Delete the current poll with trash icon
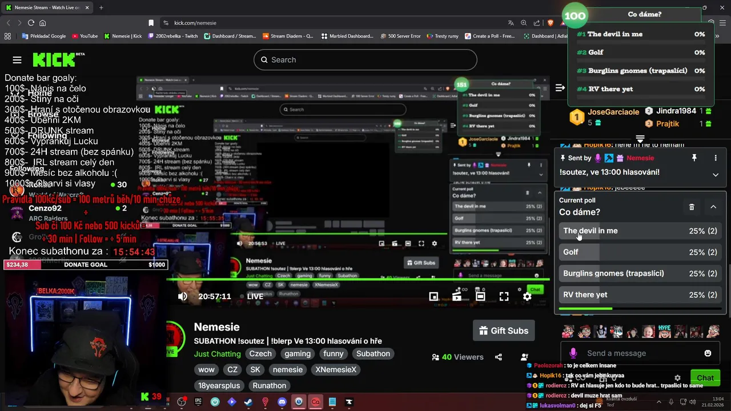 coord(692,207)
